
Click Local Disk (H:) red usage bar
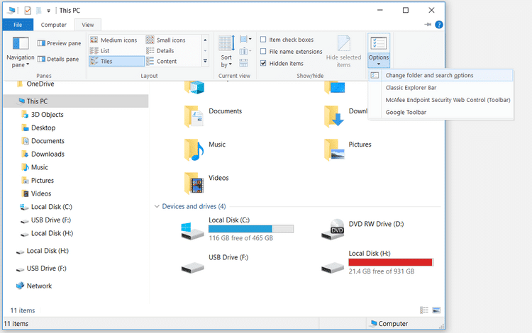391,262
